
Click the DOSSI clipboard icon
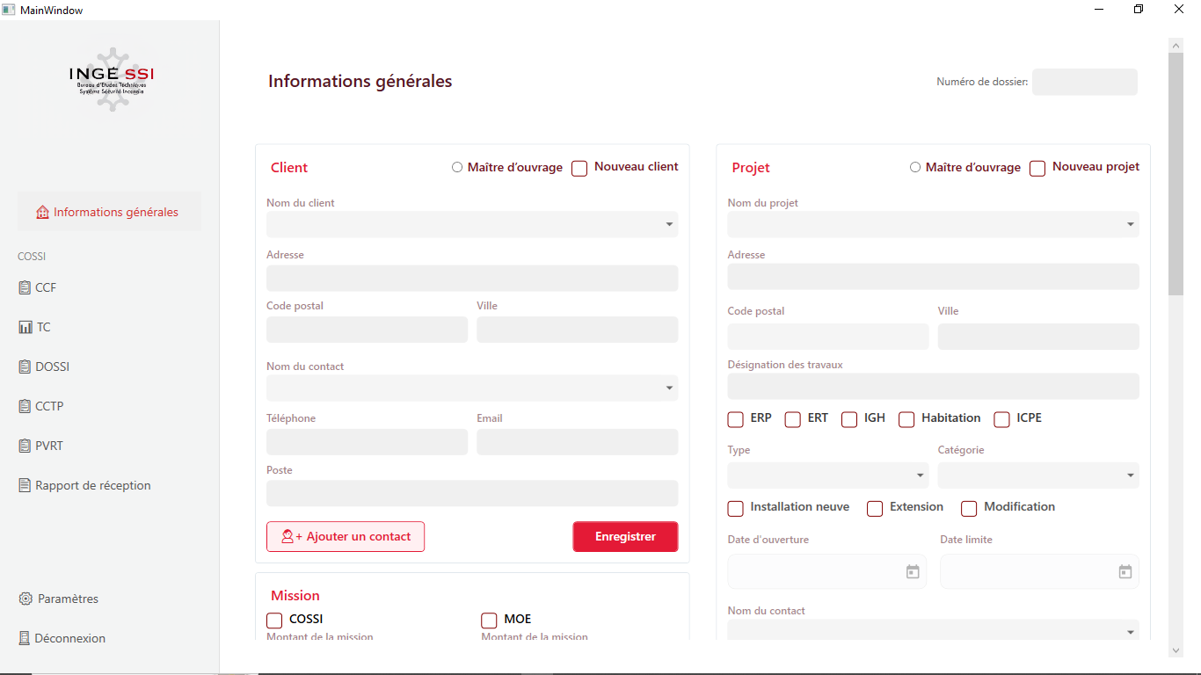tap(25, 367)
